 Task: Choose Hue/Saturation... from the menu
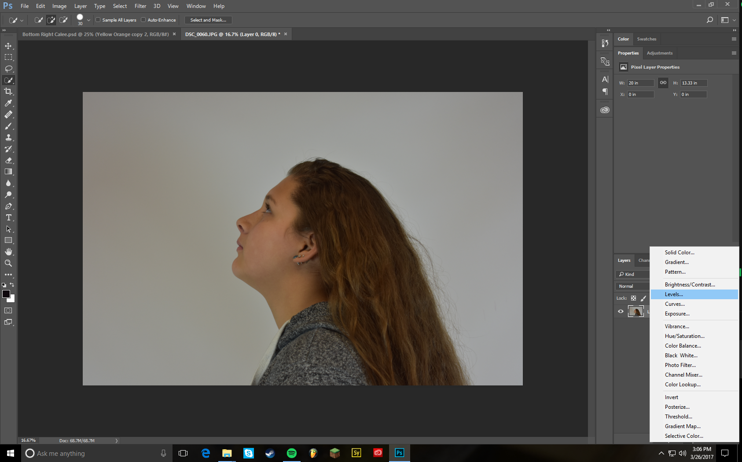[x=694, y=336]
